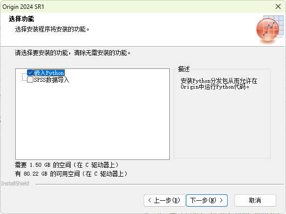Screen dimensions: 286x214
Task: Click the left chevron on 上一步 button
Action: [x=150, y=200]
